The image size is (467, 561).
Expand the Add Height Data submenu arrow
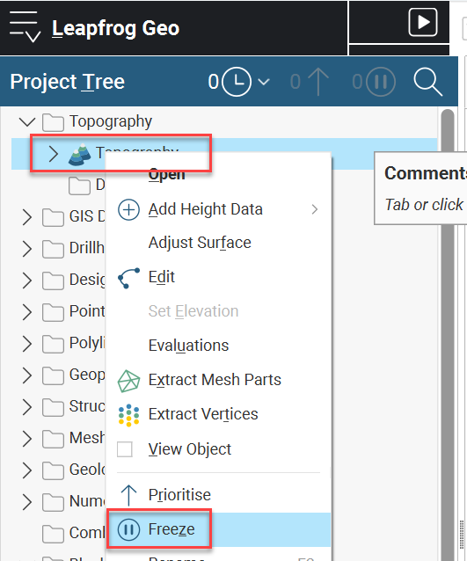tap(314, 209)
